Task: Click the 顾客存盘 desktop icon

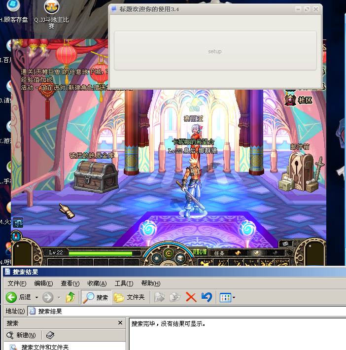Action: (x=13, y=11)
